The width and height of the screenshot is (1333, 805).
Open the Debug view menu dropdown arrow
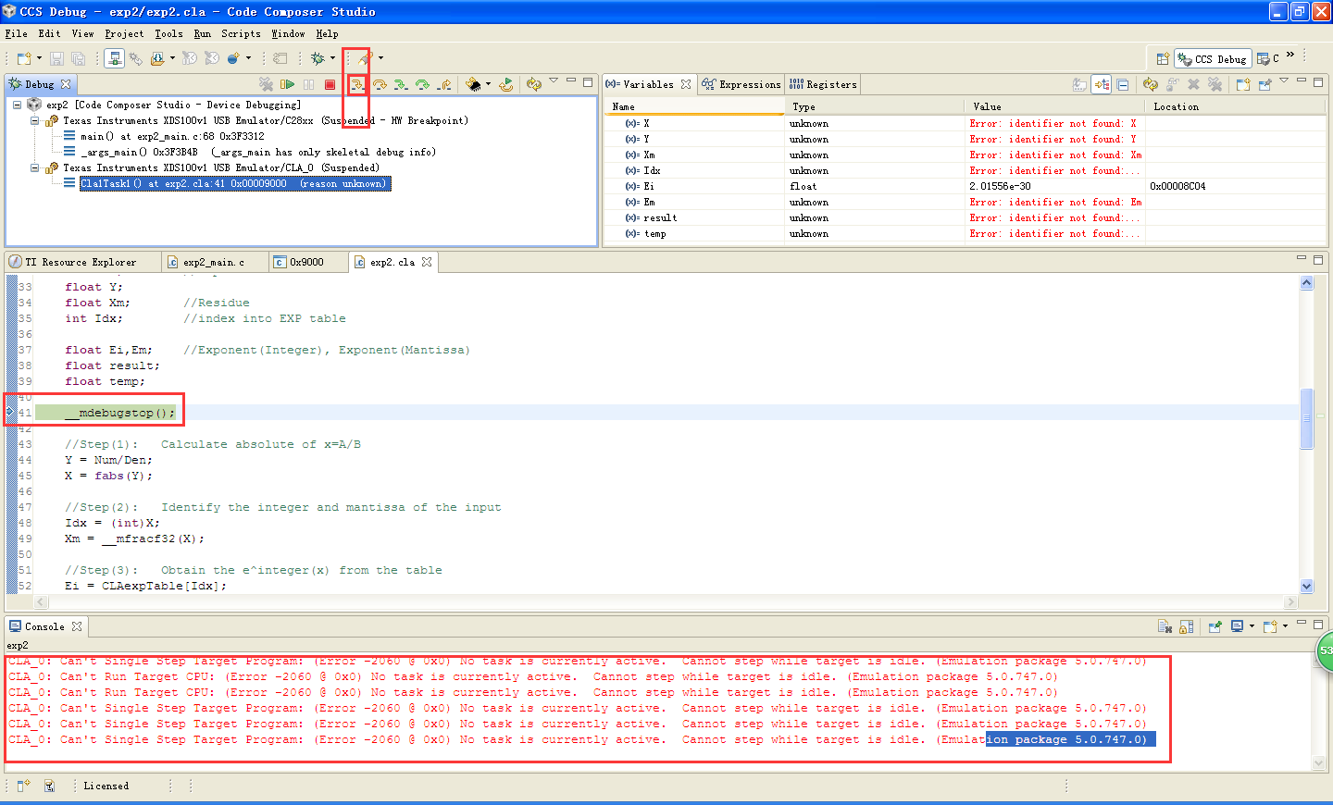point(554,81)
